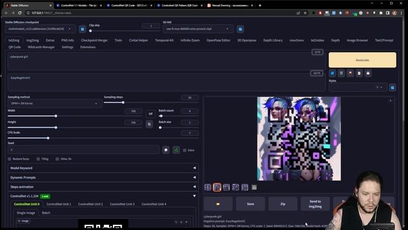
Task: Save style using the floppy disk icon
Action: pos(368,73)
